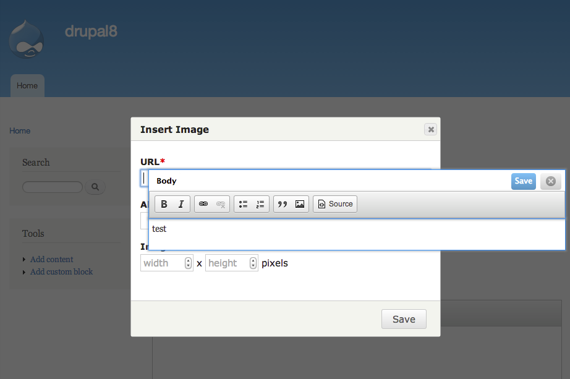The height and width of the screenshot is (379, 570).
Task: Click the Save button in Insert Image dialog
Action: 404,319
